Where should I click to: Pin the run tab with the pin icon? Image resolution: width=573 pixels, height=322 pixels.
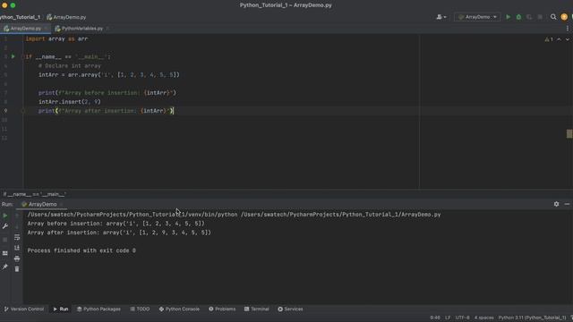[5, 267]
